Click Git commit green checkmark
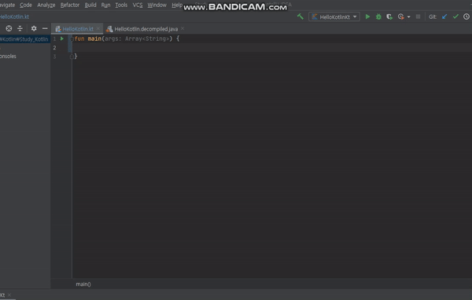The width and height of the screenshot is (472, 300). coord(455,16)
